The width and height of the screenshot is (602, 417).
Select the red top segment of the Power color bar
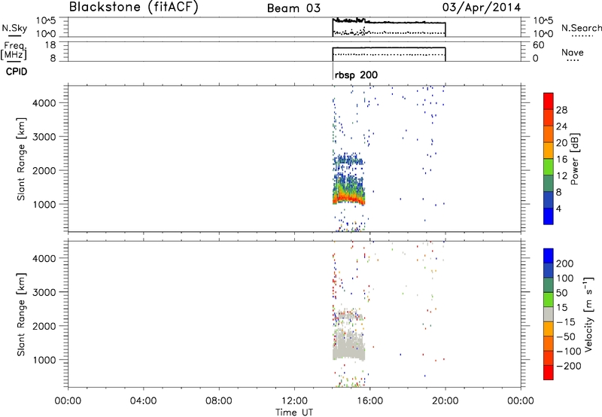pyautogui.click(x=549, y=101)
